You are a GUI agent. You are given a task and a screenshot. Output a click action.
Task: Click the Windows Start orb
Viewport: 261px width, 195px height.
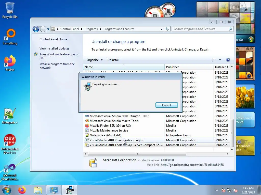coord(7,190)
